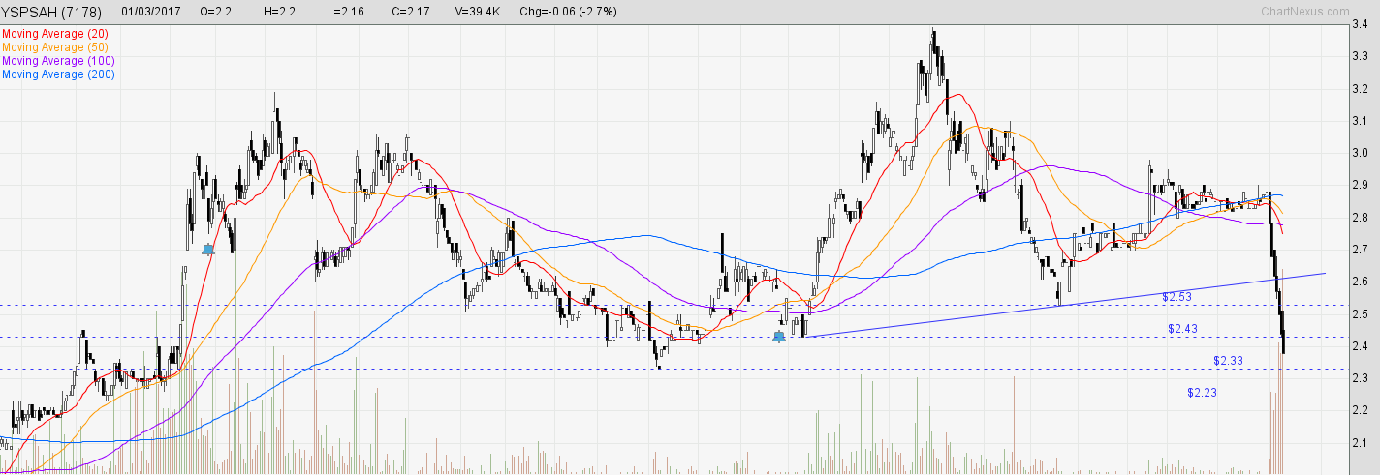Click the 3.2 price axis label
The image size is (1380, 475).
tap(1360, 88)
